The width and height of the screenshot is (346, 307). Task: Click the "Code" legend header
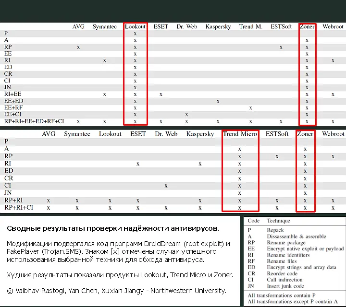(x=254, y=221)
